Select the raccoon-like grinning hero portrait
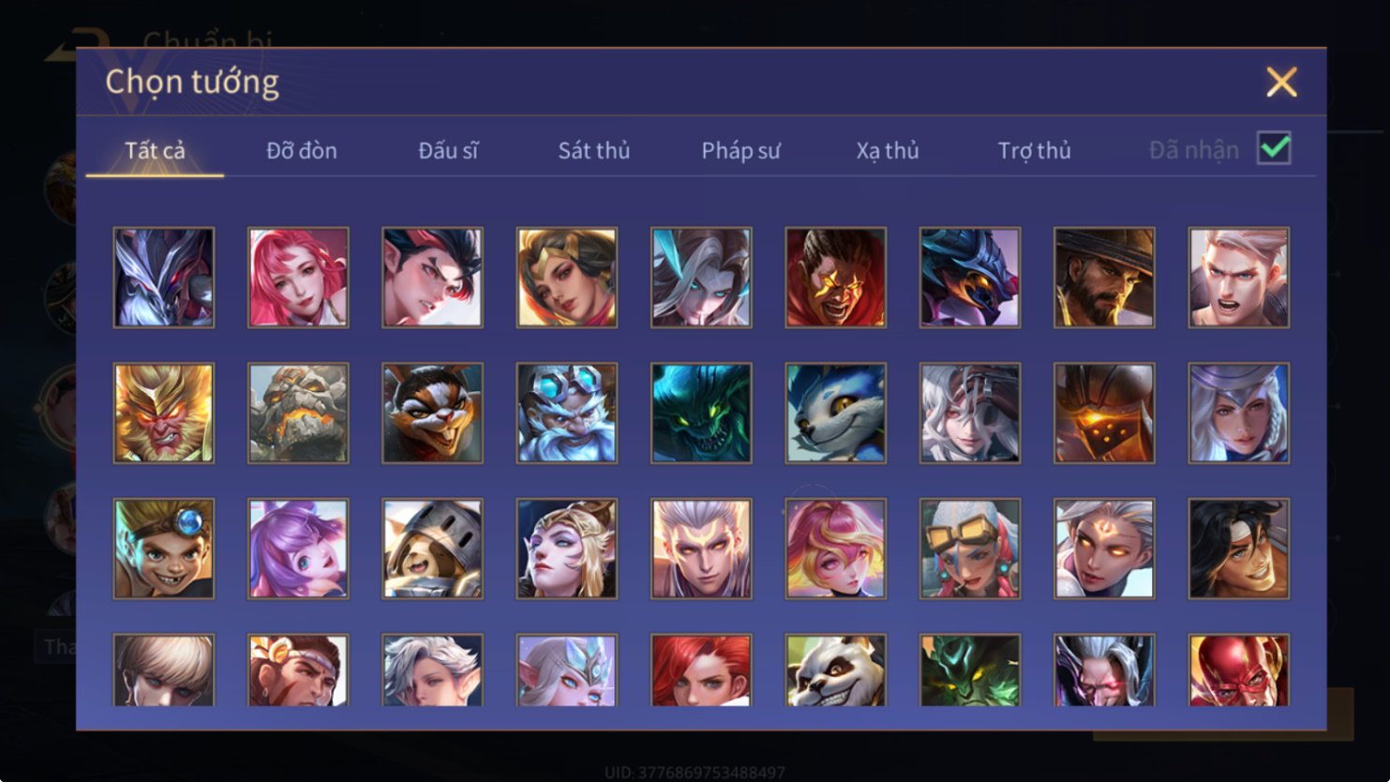Viewport: 1390px width, 782px height. pyautogui.click(x=432, y=414)
